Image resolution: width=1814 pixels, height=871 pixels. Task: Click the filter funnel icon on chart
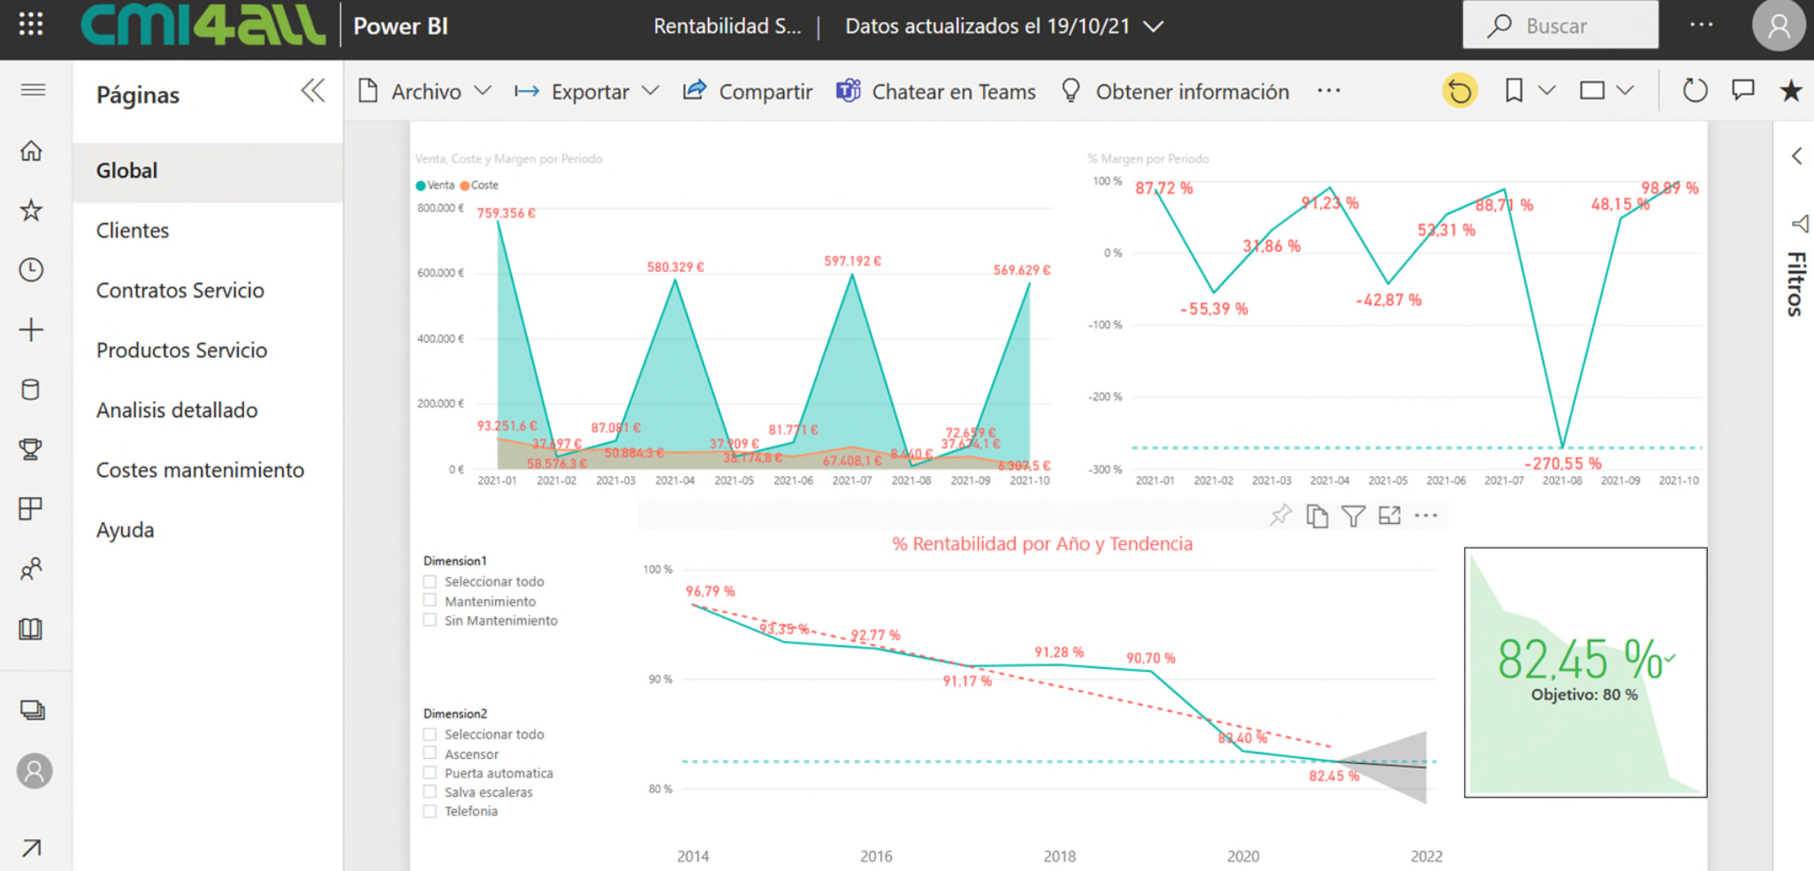coord(1353,516)
